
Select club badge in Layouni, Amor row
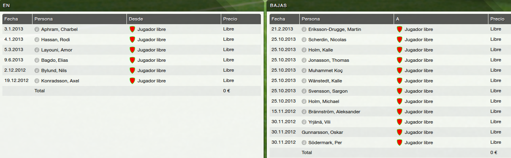point(132,50)
